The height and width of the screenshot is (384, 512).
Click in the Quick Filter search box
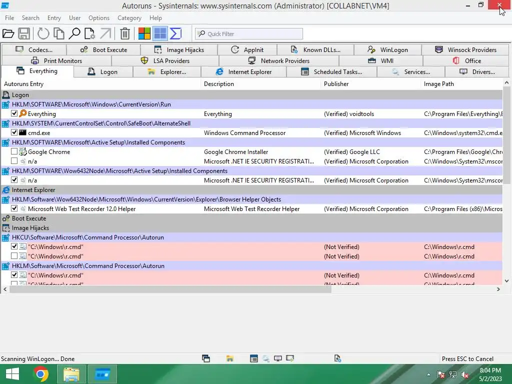click(x=249, y=33)
